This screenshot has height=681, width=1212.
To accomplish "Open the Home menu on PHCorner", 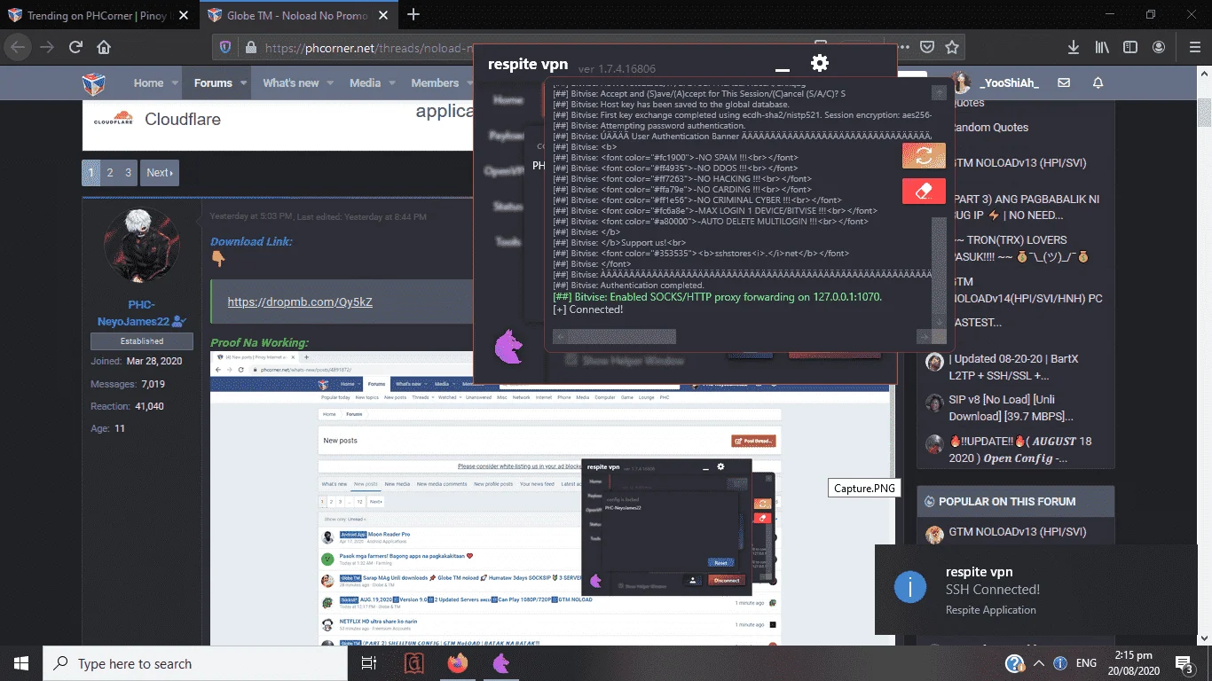I will [x=148, y=83].
